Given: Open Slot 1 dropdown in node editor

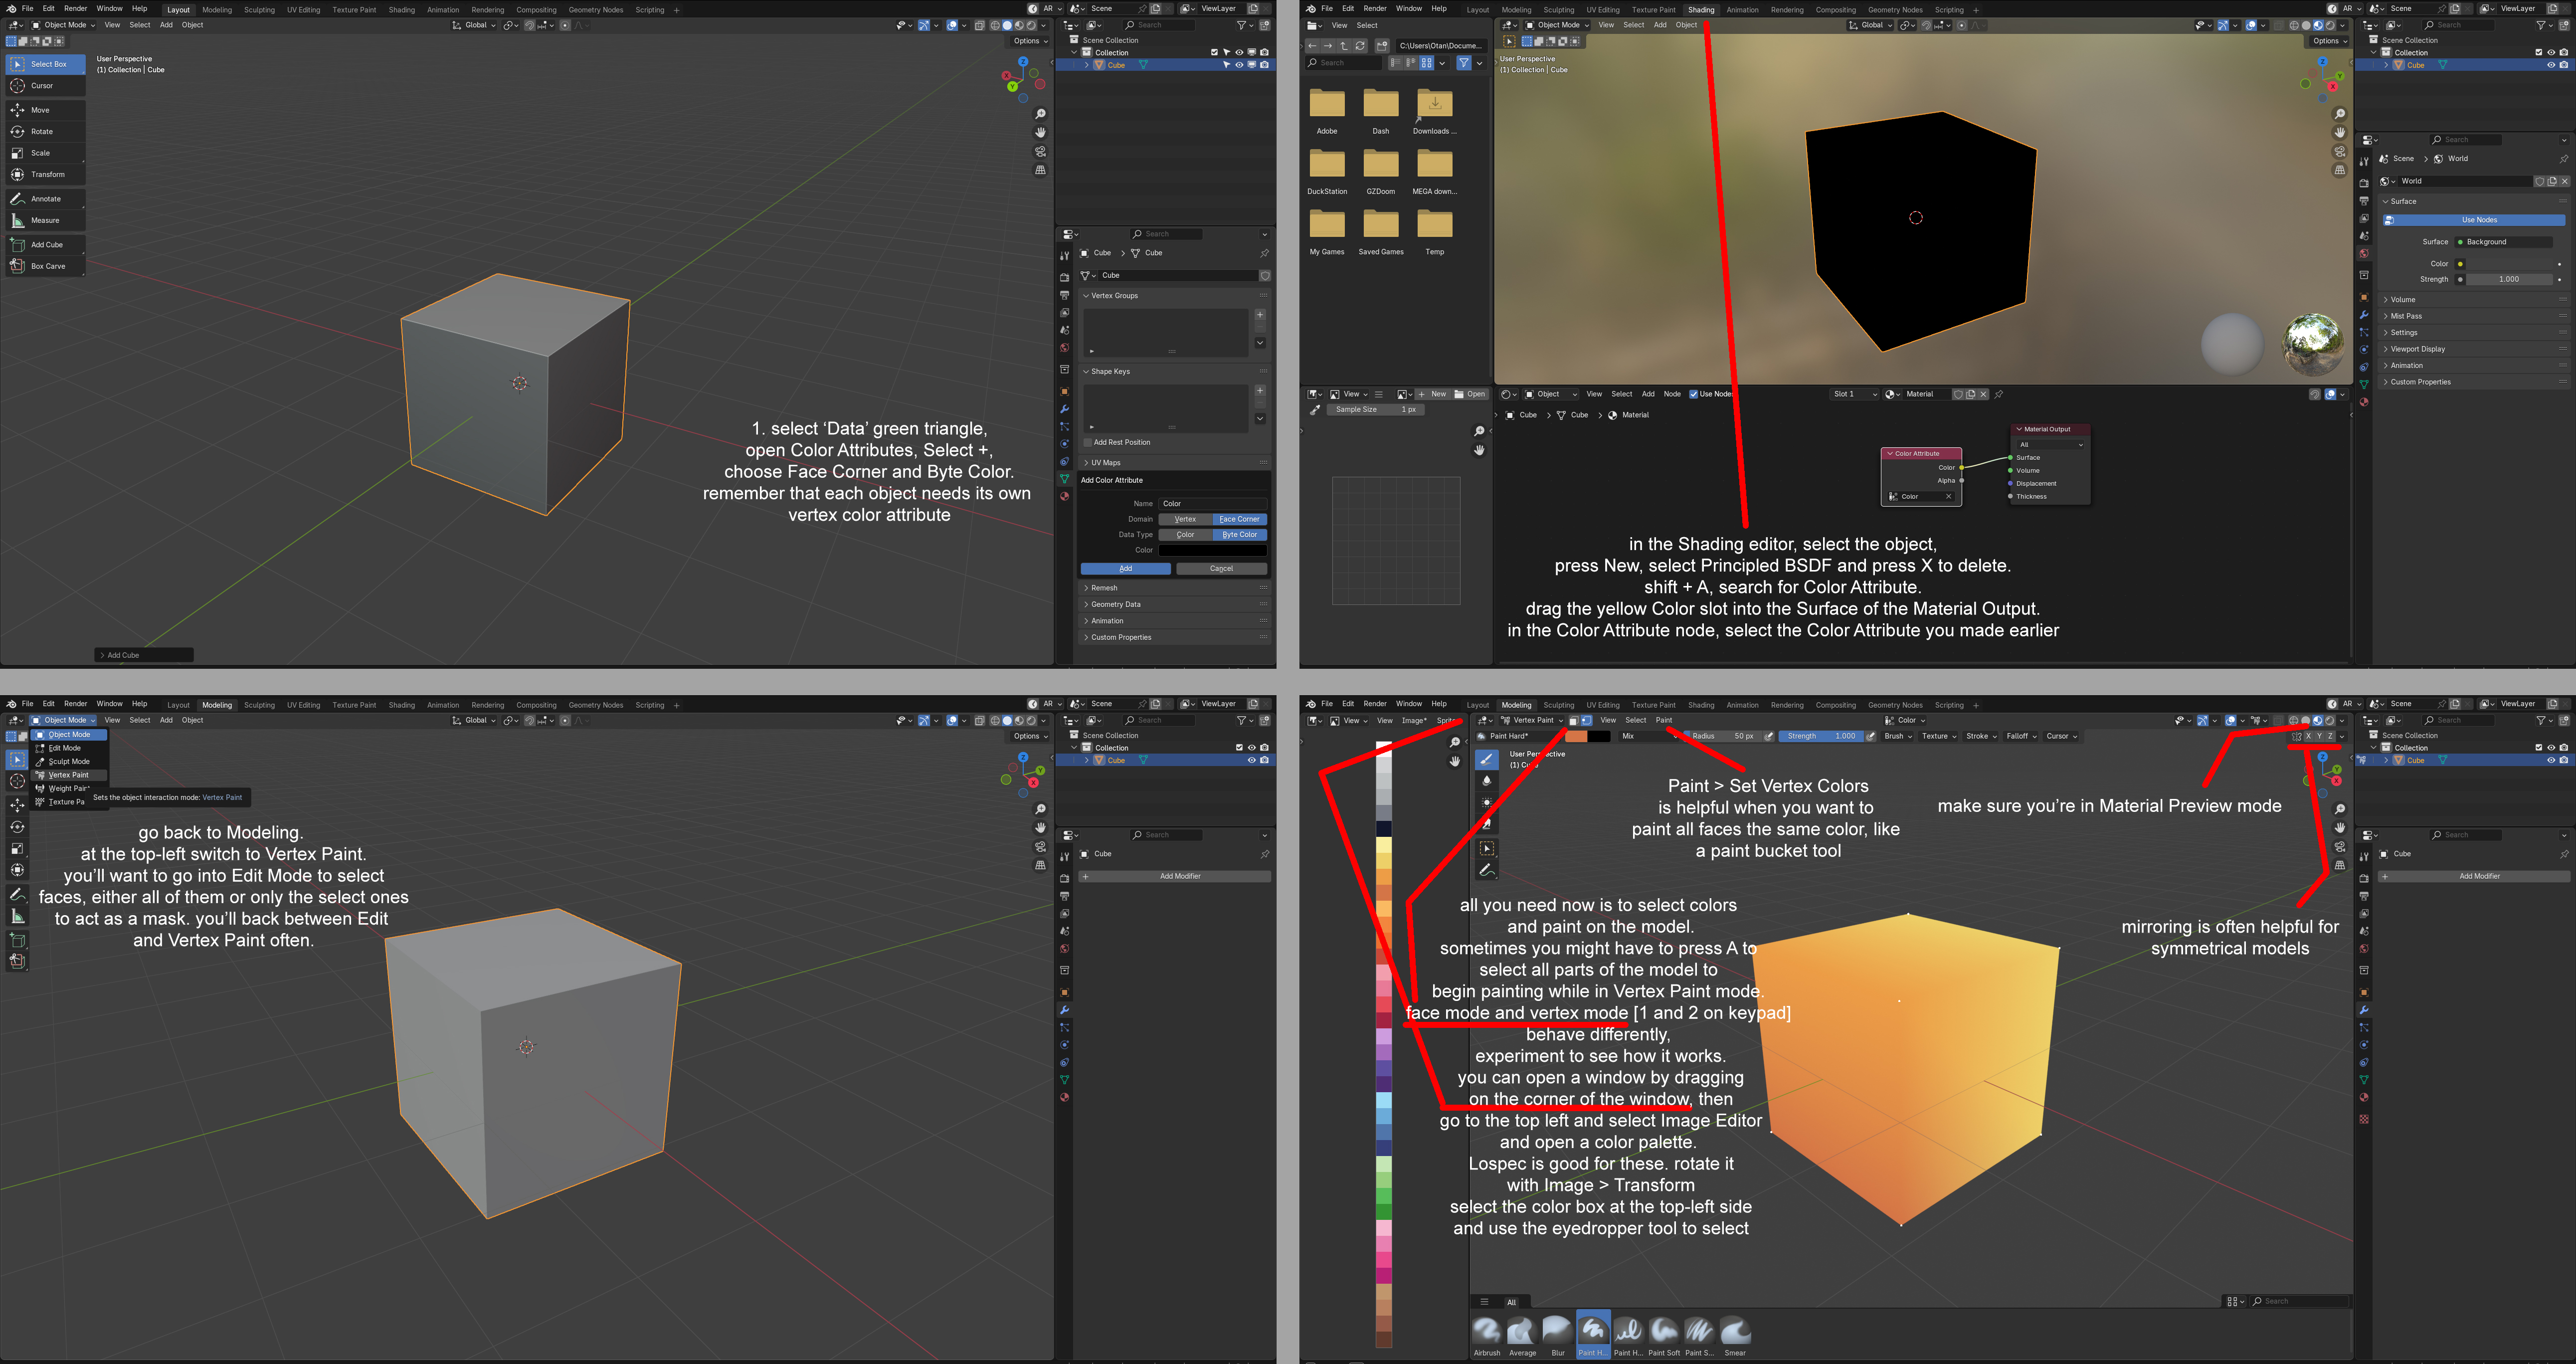Looking at the screenshot, I should tap(1855, 394).
